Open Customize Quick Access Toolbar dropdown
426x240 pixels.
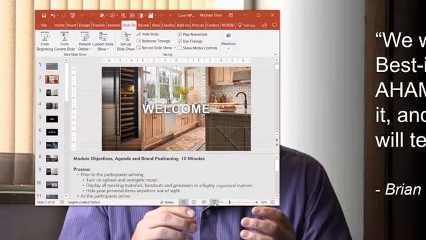click(170, 15)
